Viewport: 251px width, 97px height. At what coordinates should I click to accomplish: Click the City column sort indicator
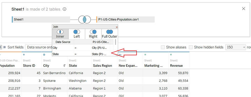(x=65, y=66)
